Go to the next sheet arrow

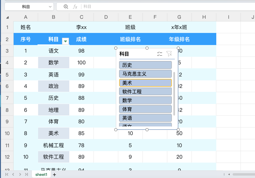[20, 174]
